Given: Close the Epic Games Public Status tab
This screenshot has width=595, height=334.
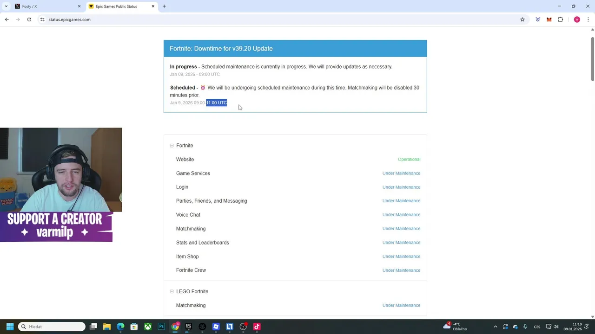Looking at the screenshot, I should pyautogui.click(x=153, y=6).
